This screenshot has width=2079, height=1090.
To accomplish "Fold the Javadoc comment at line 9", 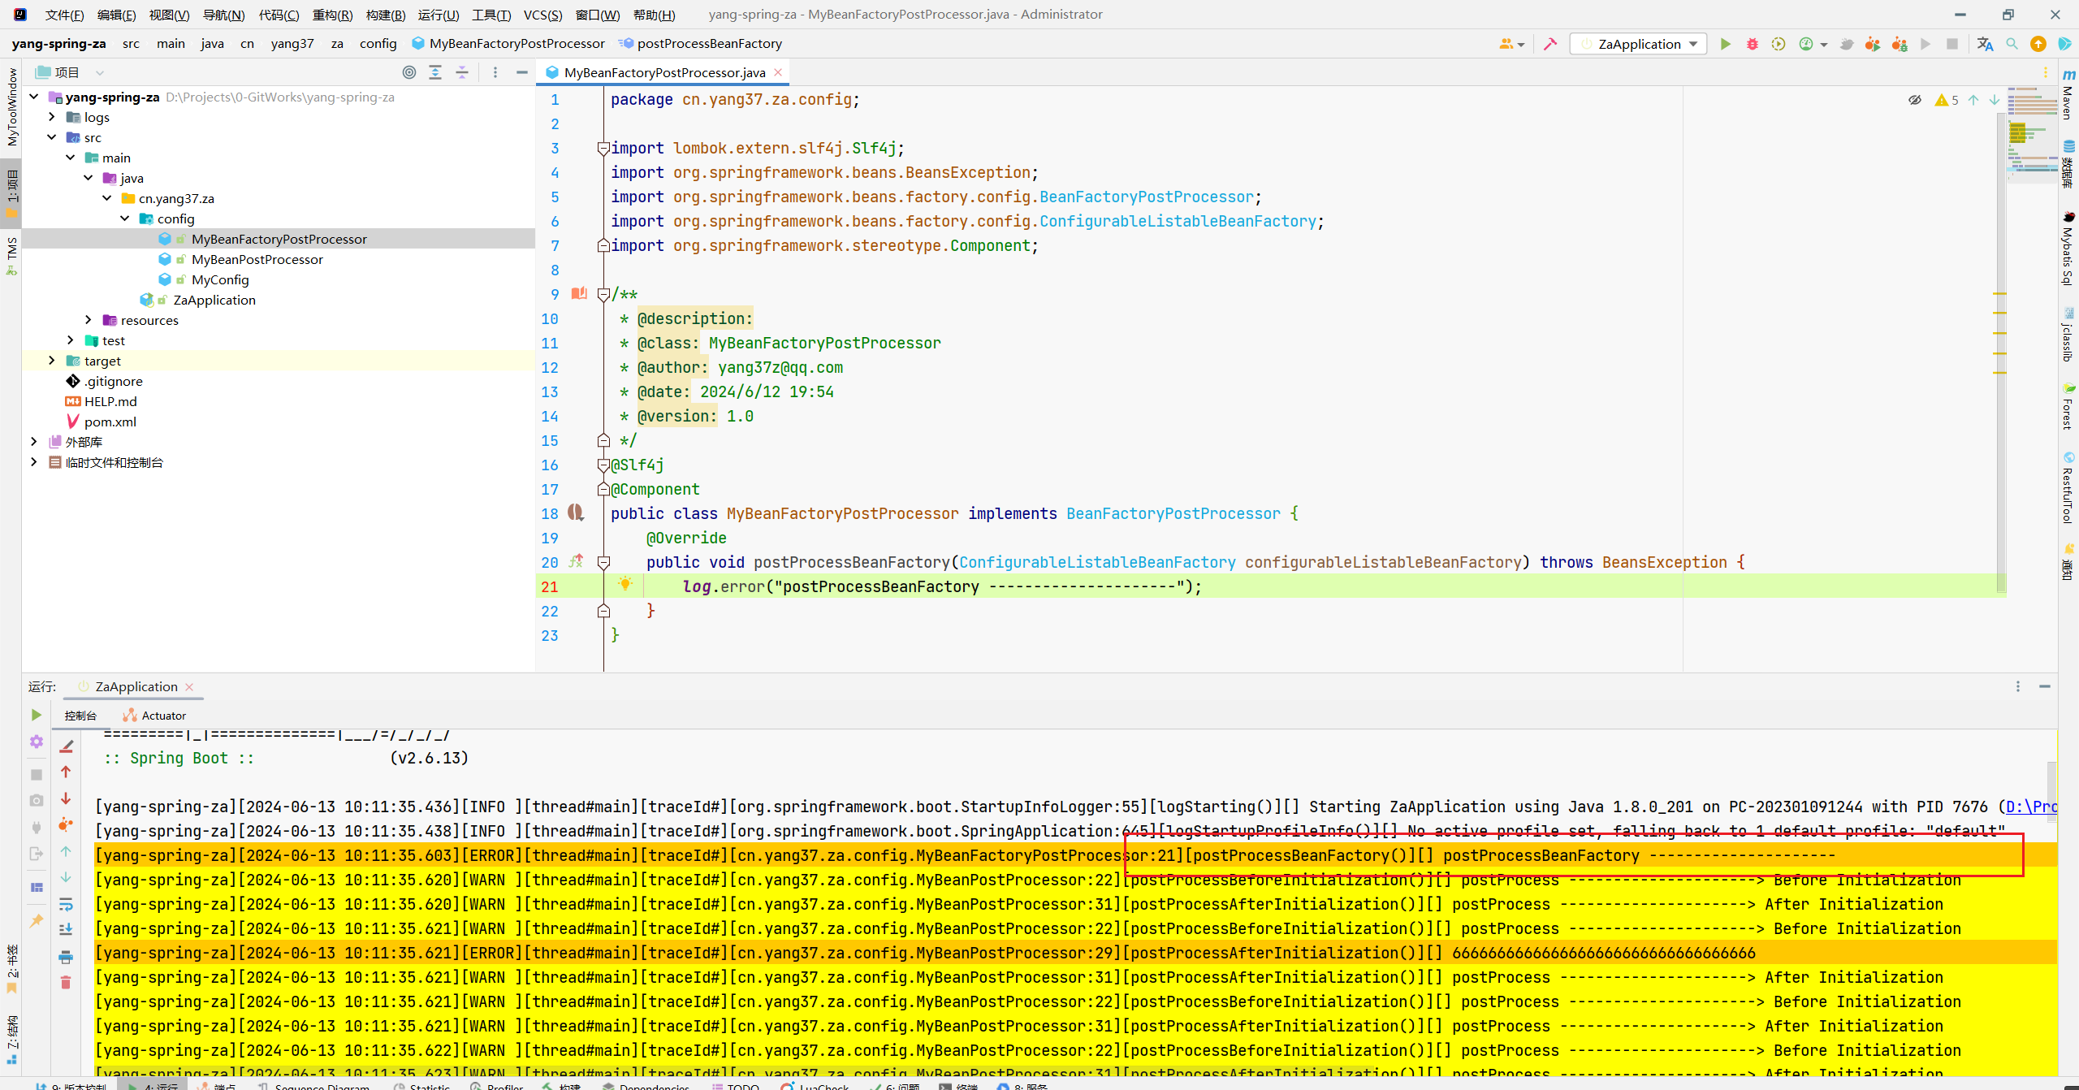I will [603, 295].
